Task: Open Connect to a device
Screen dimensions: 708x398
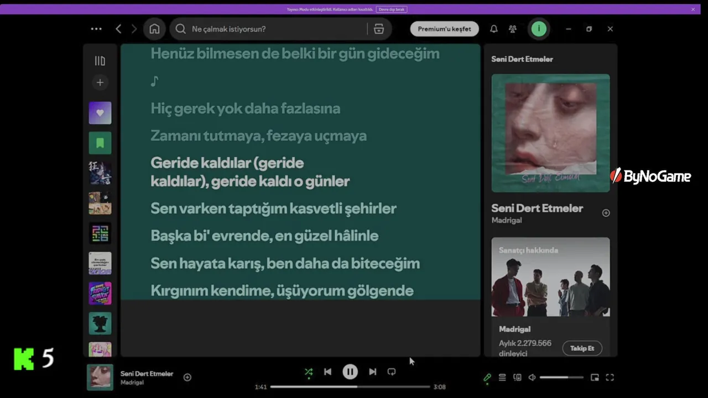Action: tap(517, 378)
